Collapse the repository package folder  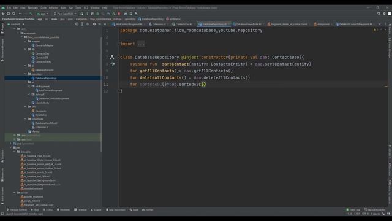(x=26, y=74)
